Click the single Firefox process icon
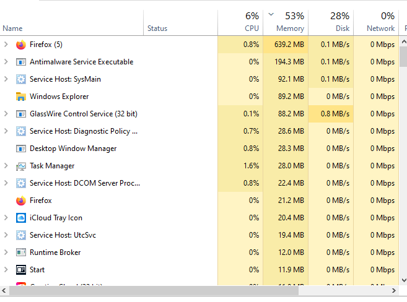The image size is (407, 302). pyautogui.click(x=21, y=201)
